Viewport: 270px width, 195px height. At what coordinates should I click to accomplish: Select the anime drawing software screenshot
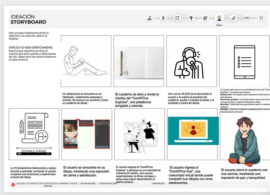[x=87, y=134]
